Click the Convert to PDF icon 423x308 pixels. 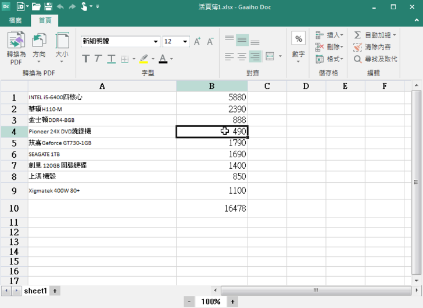(16, 41)
